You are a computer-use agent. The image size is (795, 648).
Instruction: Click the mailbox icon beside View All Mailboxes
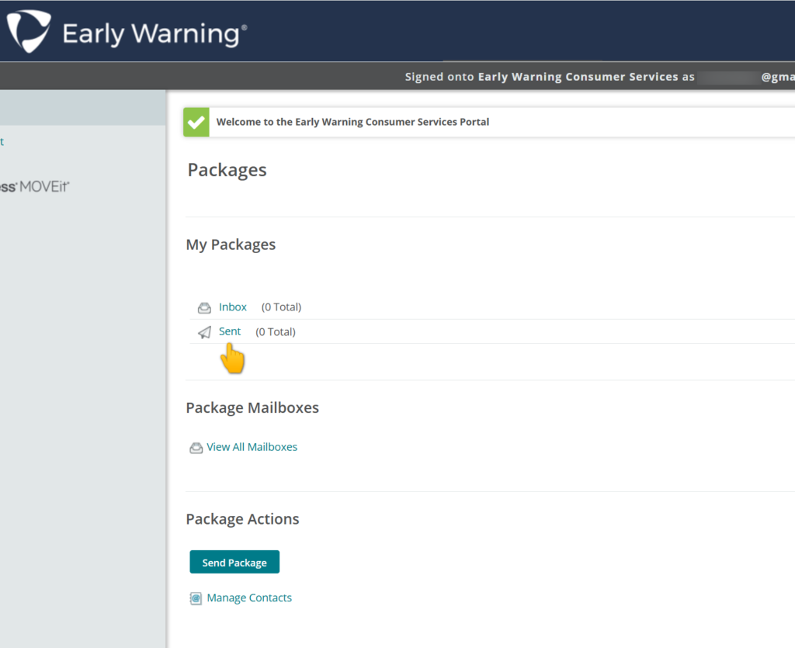click(196, 448)
